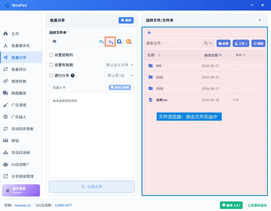Click the folder icon of 2222

151,77
